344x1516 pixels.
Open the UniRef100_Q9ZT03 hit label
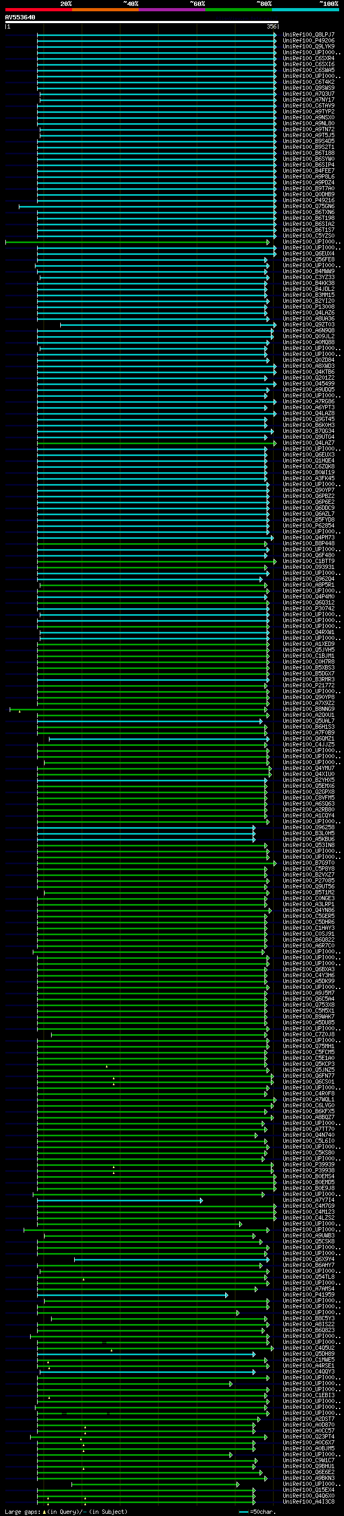[x=309, y=325]
